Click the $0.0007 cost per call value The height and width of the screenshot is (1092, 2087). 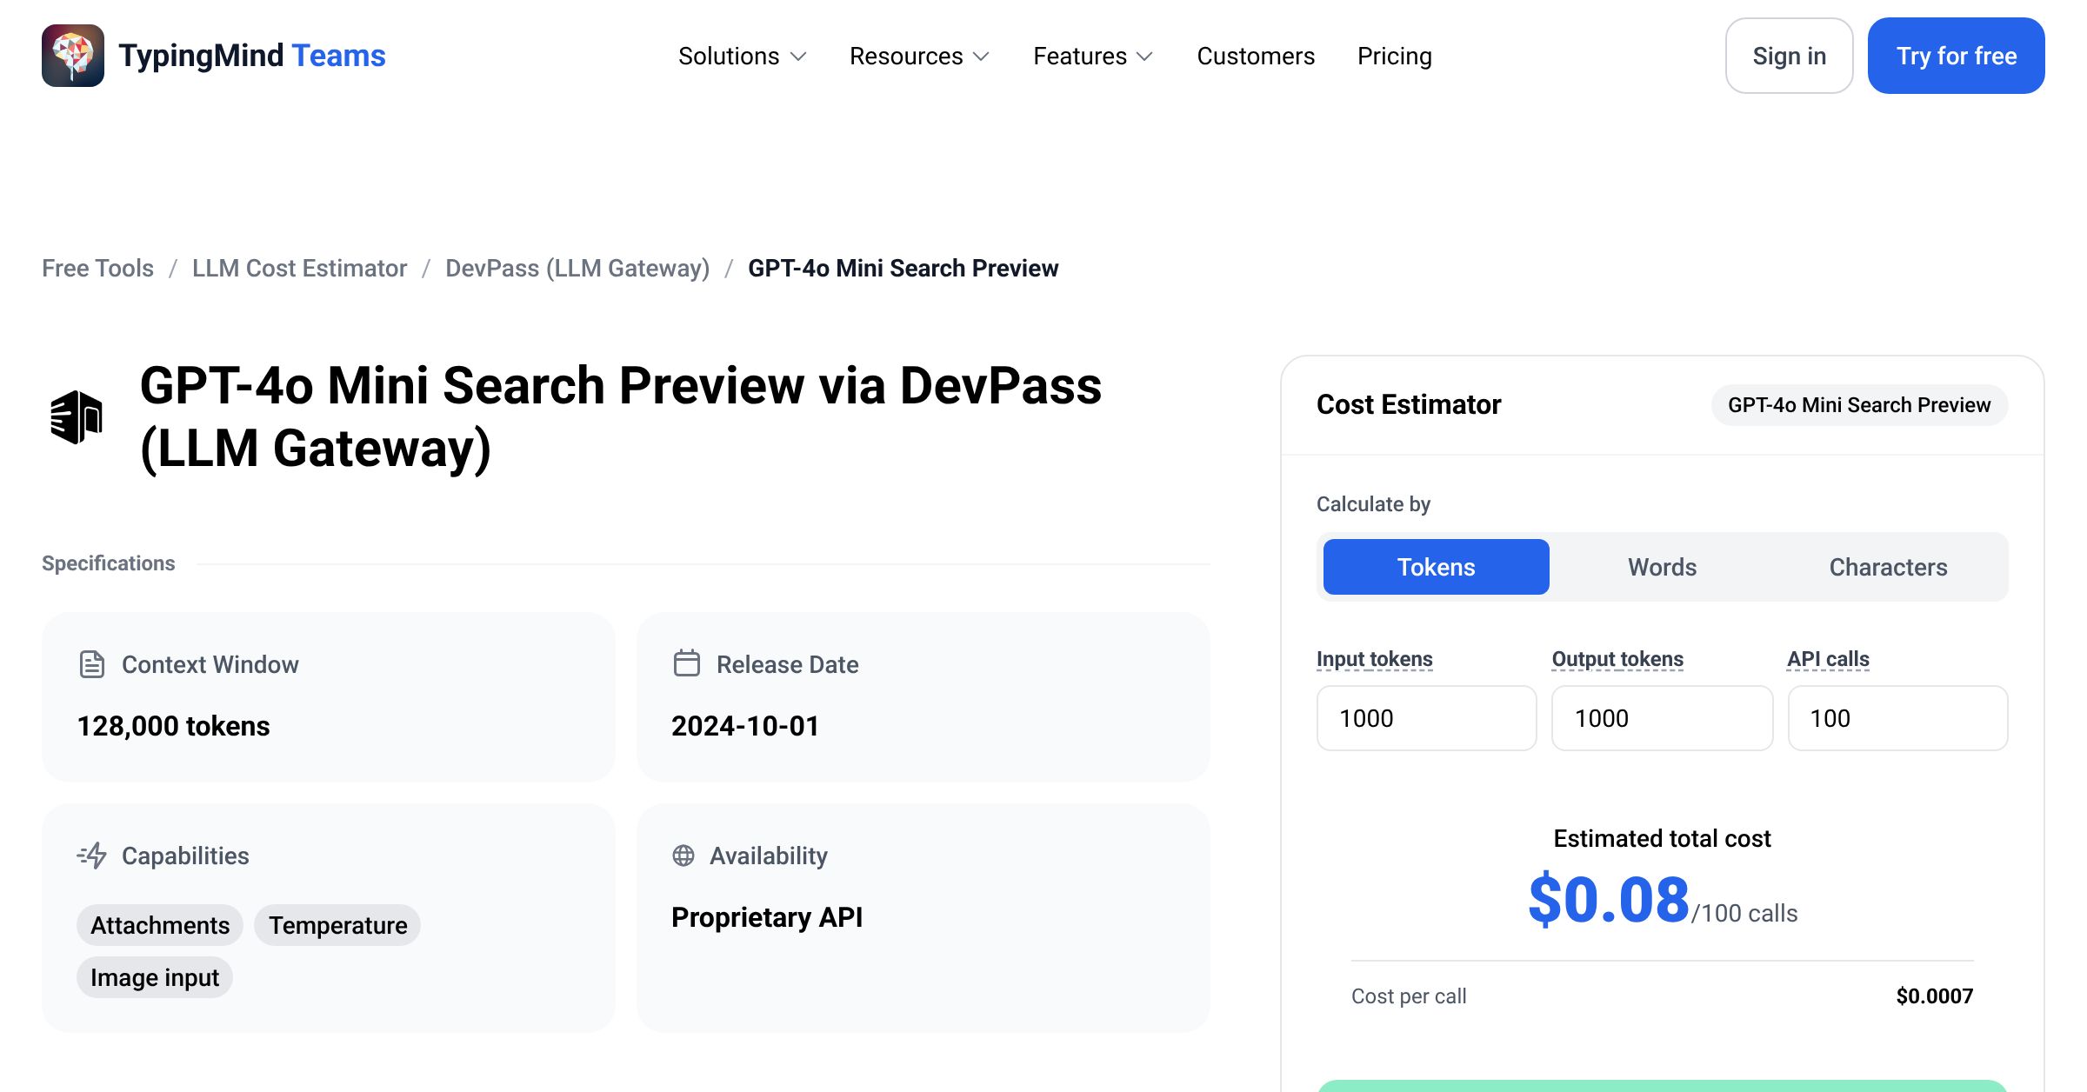(x=1935, y=996)
